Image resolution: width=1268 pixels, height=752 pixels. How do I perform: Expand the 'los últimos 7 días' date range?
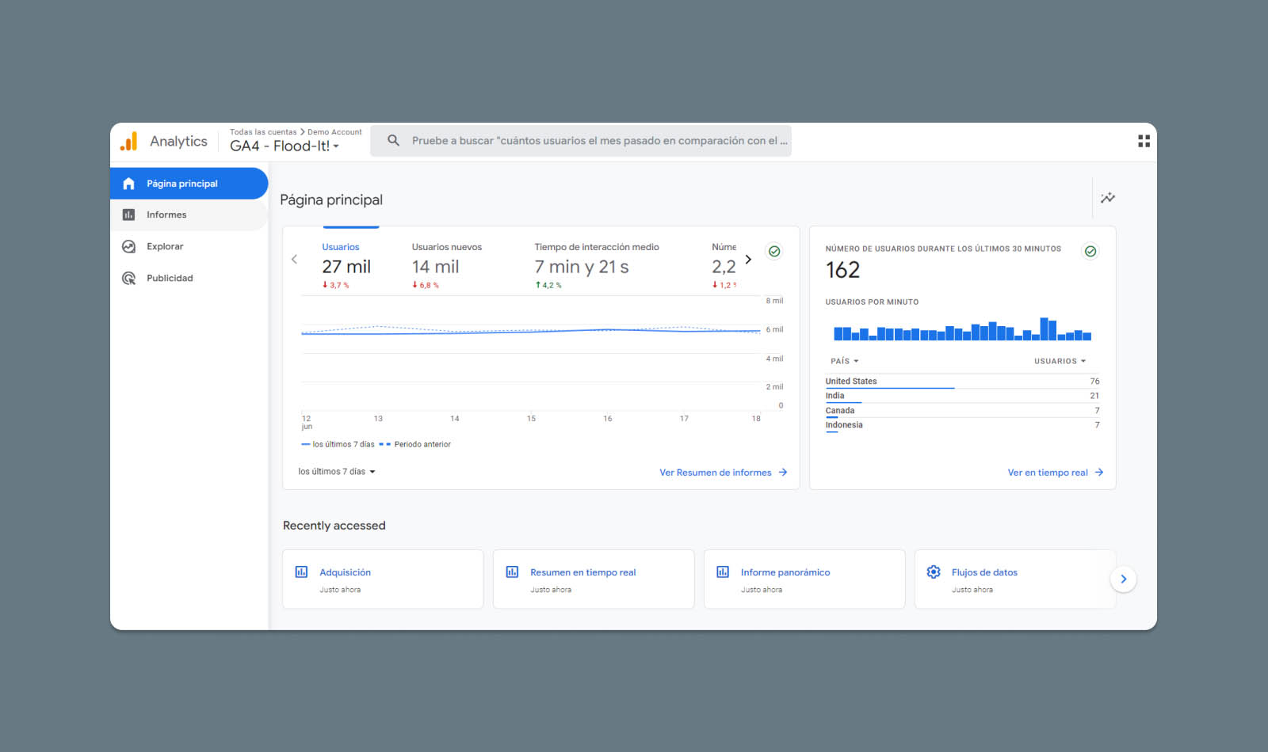pyautogui.click(x=337, y=472)
